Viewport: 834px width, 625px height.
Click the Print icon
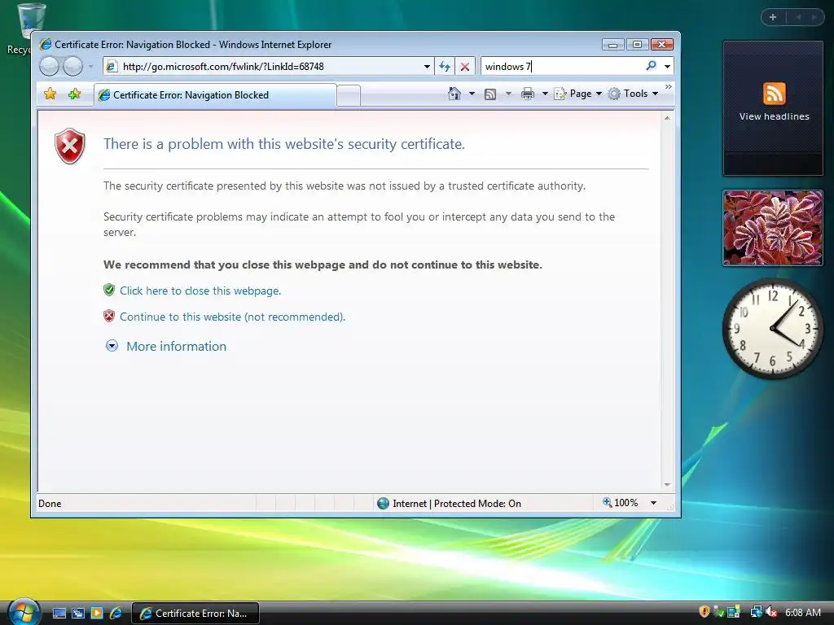tap(528, 94)
